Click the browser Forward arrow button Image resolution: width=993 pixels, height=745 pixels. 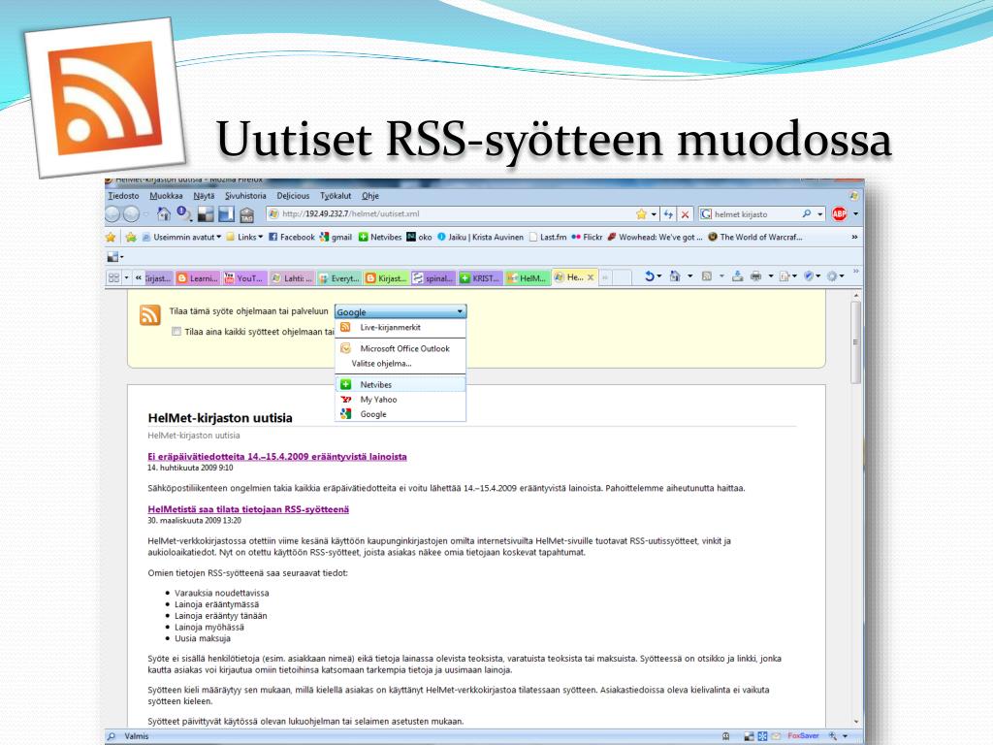coord(131,214)
